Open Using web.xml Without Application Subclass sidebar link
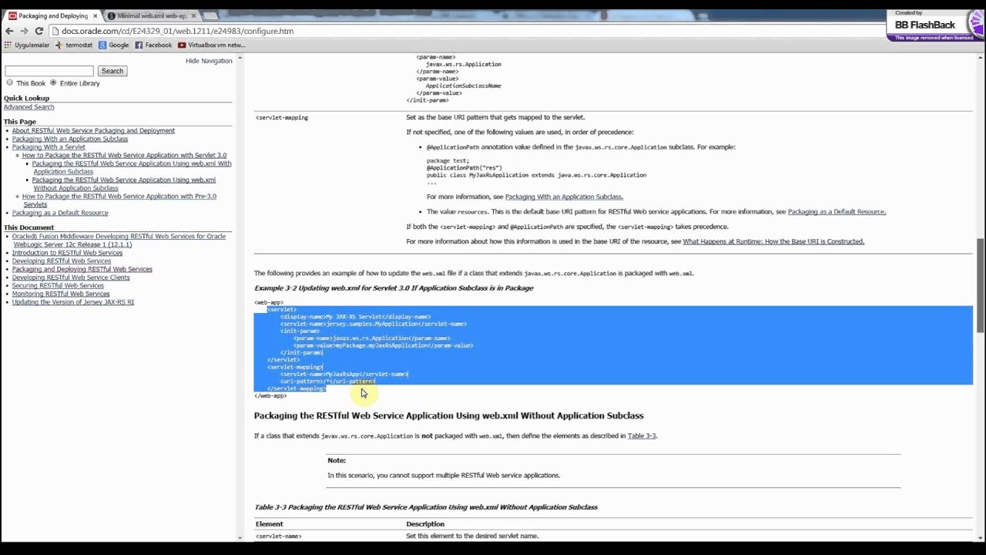986x555 pixels. click(x=124, y=183)
